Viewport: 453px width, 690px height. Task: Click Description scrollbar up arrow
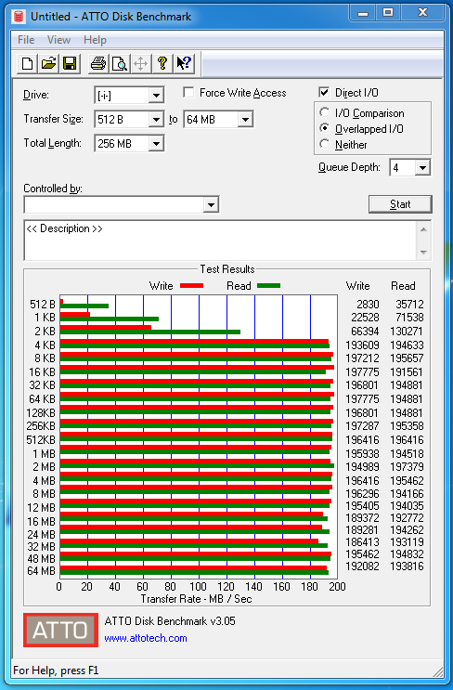pos(423,229)
